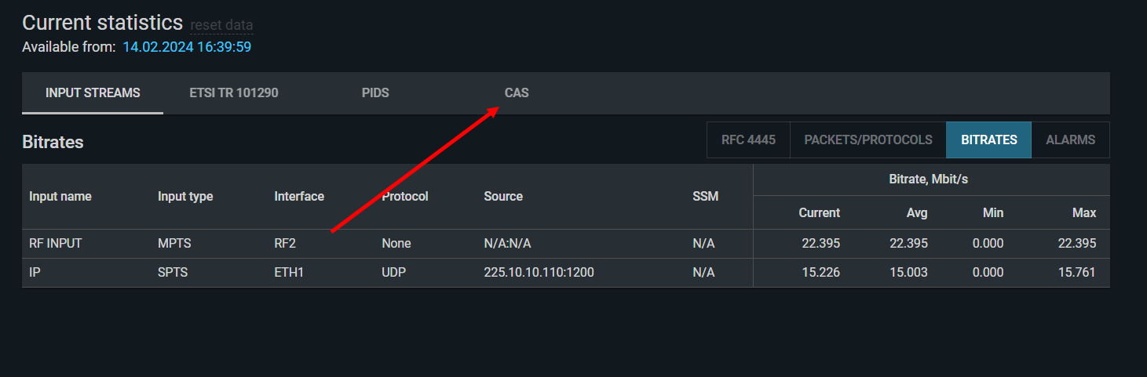Click the Source column header
This screenshot has height=377, width=1147.
point(503,197)
